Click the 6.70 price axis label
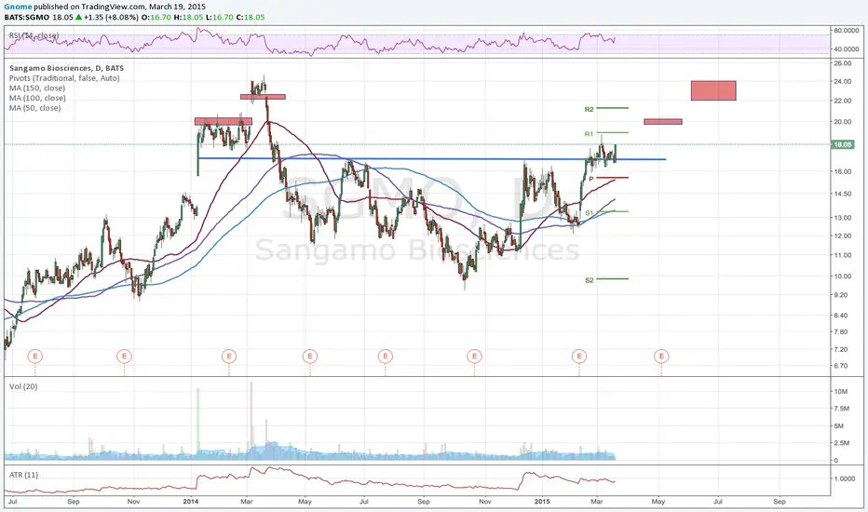868x512 pixels. pos(841,366)
